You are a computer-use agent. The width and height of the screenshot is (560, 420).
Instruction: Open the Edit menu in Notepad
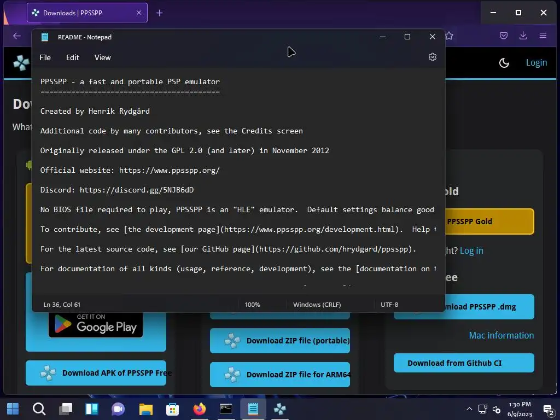click(73, 57)
